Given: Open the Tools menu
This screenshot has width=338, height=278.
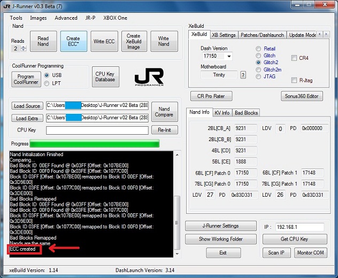Looking at the screenshot, I should (16, 18).
